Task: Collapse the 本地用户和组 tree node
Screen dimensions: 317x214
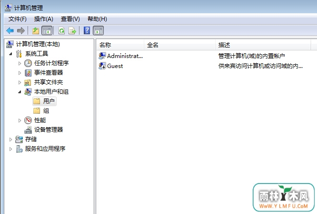Action: click(20, 92)
